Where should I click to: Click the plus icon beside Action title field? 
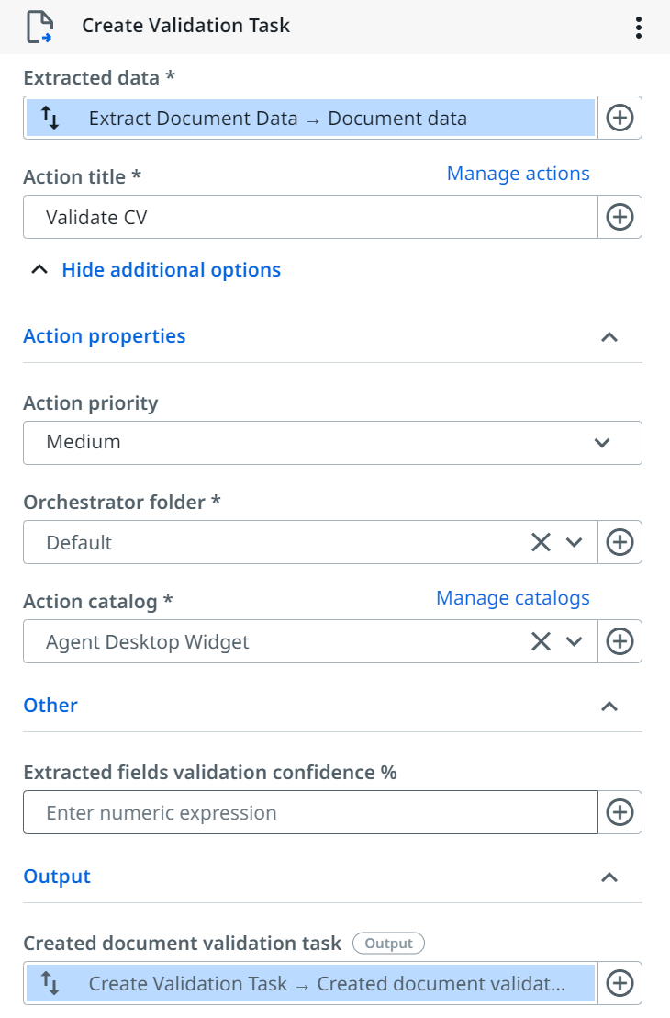[x=620, y=217]
